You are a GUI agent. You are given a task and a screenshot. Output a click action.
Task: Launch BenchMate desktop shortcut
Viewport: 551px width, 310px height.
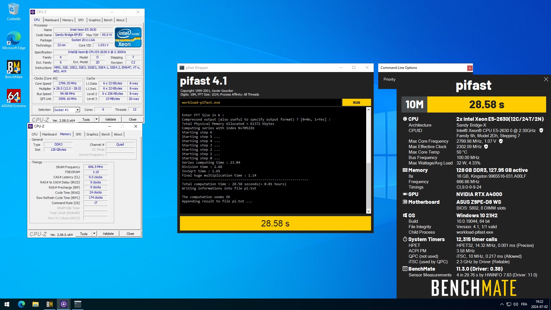(x=13, y=69)
